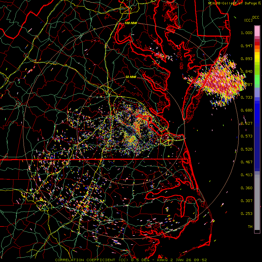Click the "0.627" color scale value
This screenshot has width=262, height=262.
[247, 123]
